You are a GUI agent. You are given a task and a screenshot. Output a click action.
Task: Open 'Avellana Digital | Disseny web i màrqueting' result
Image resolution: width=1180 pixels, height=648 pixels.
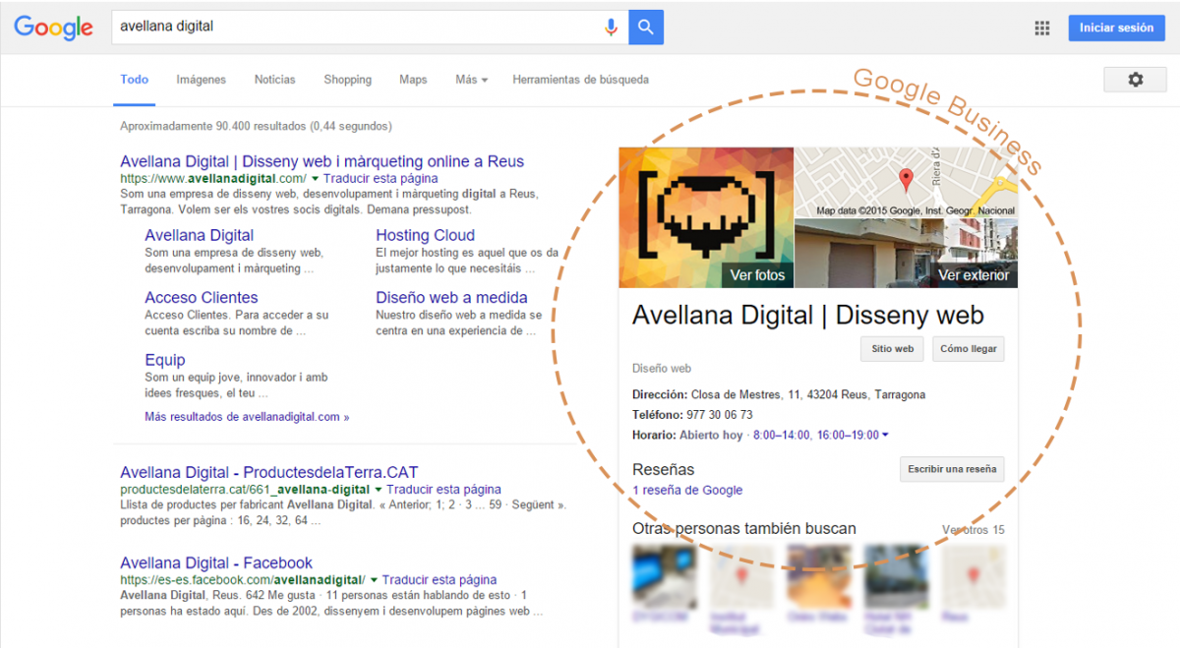click(322, 161)
